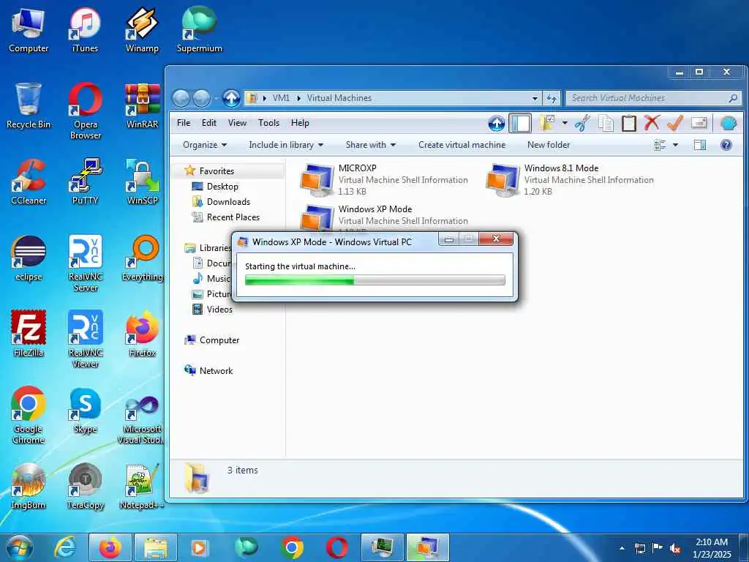Select the MICROXP virtual machine file

(x=385, y=180)
